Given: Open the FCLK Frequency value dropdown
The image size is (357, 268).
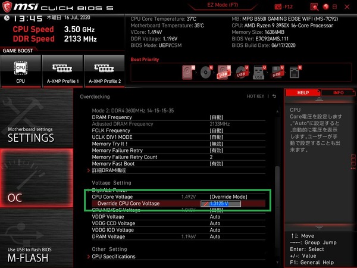Looking at the screenshot, I should coord(217,130).
